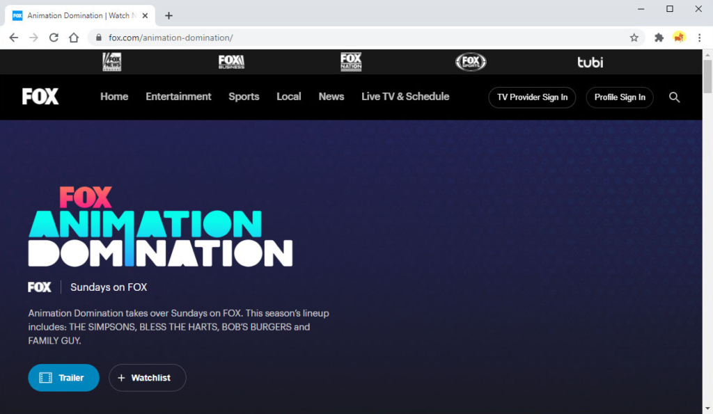
Task: Open the Fox Business network logo
Action: 231,62
